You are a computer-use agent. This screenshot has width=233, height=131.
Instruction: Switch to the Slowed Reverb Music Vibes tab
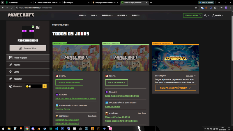click(47, 2)
